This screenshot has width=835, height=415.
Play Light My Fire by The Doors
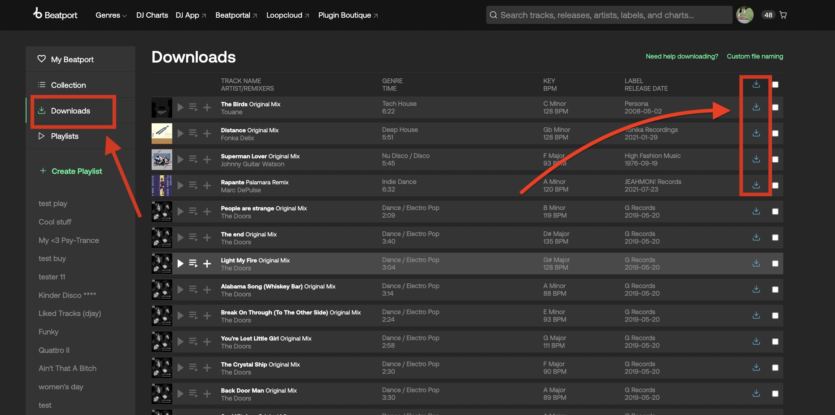click(x=180, y=264)
